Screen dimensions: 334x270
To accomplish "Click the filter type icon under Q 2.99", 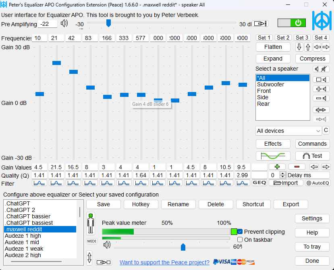I will [243, 183].
